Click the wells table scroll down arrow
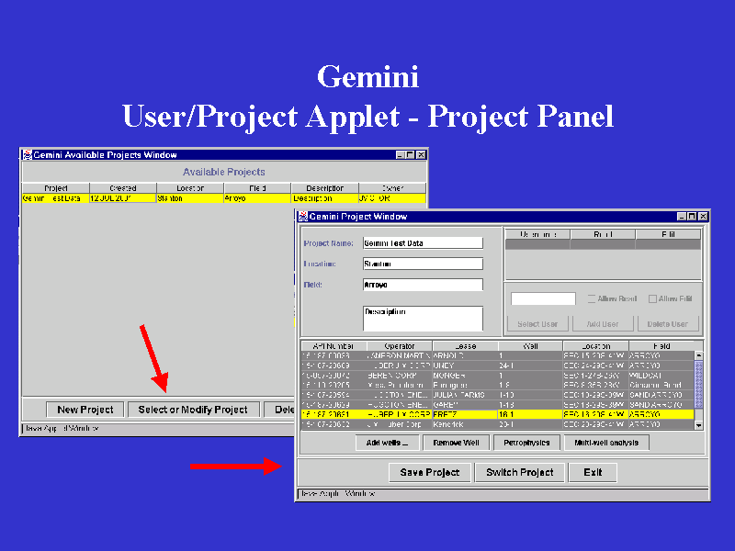735x551 pixels. [x=699, y=425]
